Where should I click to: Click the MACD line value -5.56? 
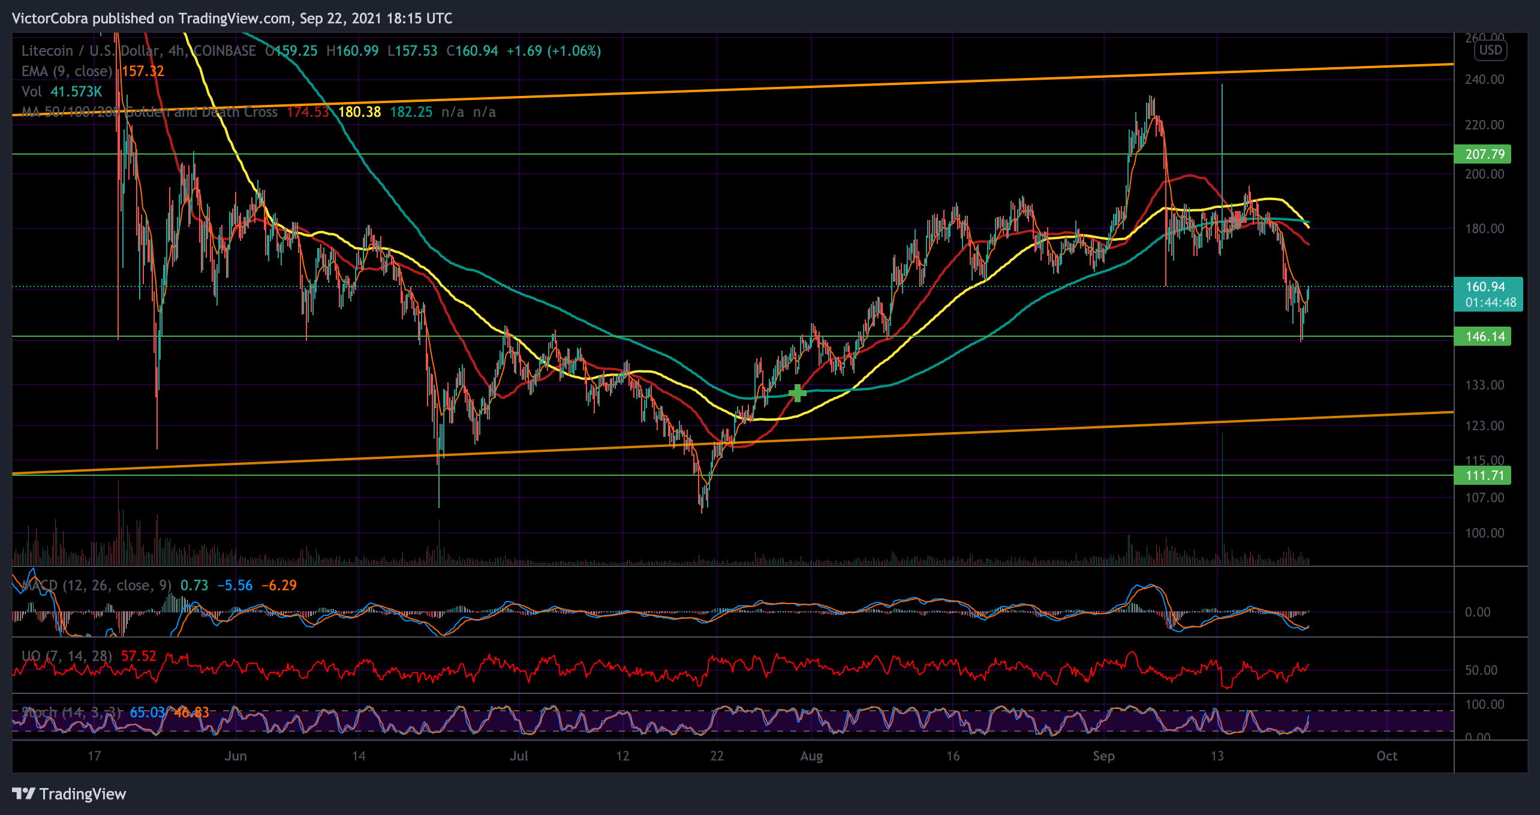pos(234,585)
